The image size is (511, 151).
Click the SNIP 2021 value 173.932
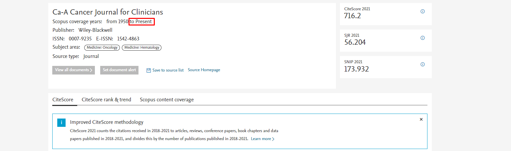click(x=356, y=69)
